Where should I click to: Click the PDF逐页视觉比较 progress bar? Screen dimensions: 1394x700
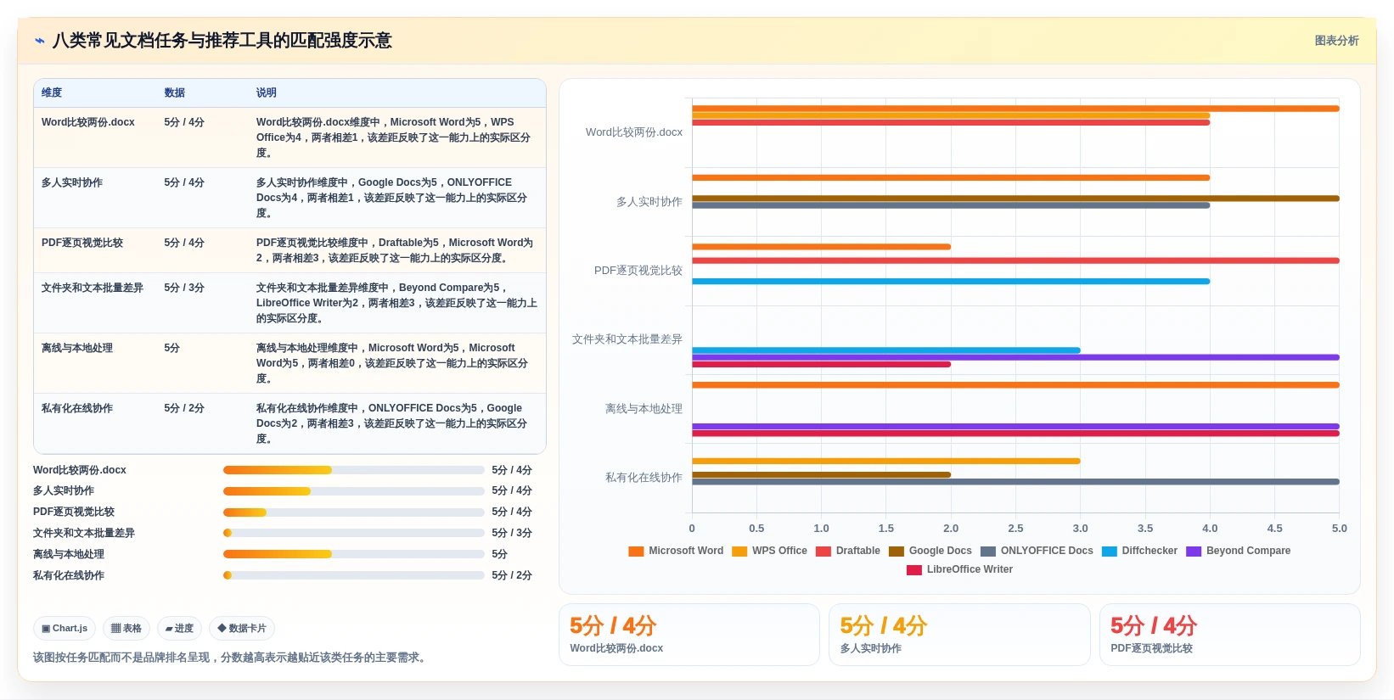point(354,512)
